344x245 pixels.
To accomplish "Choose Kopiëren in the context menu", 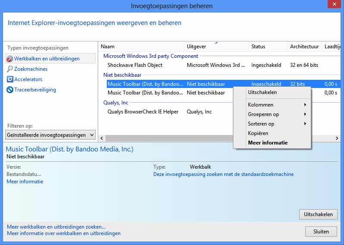I will pyautogui.click(x=272, y=133).
